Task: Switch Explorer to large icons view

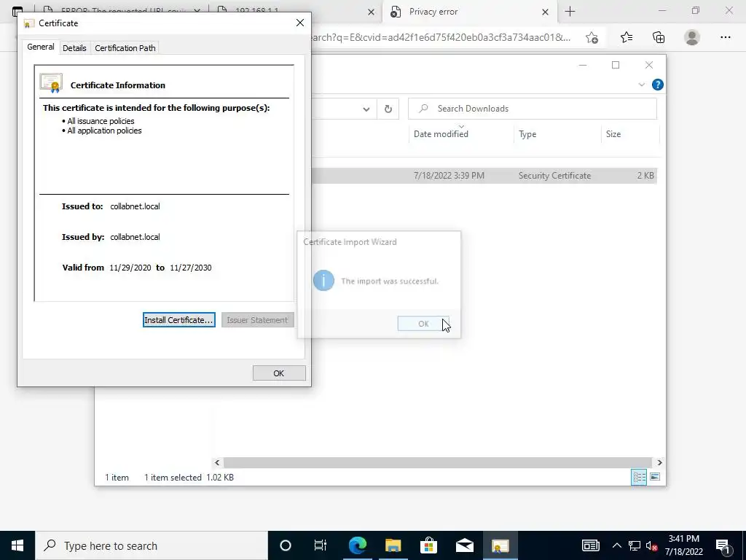Action: (x=655, y=477)
